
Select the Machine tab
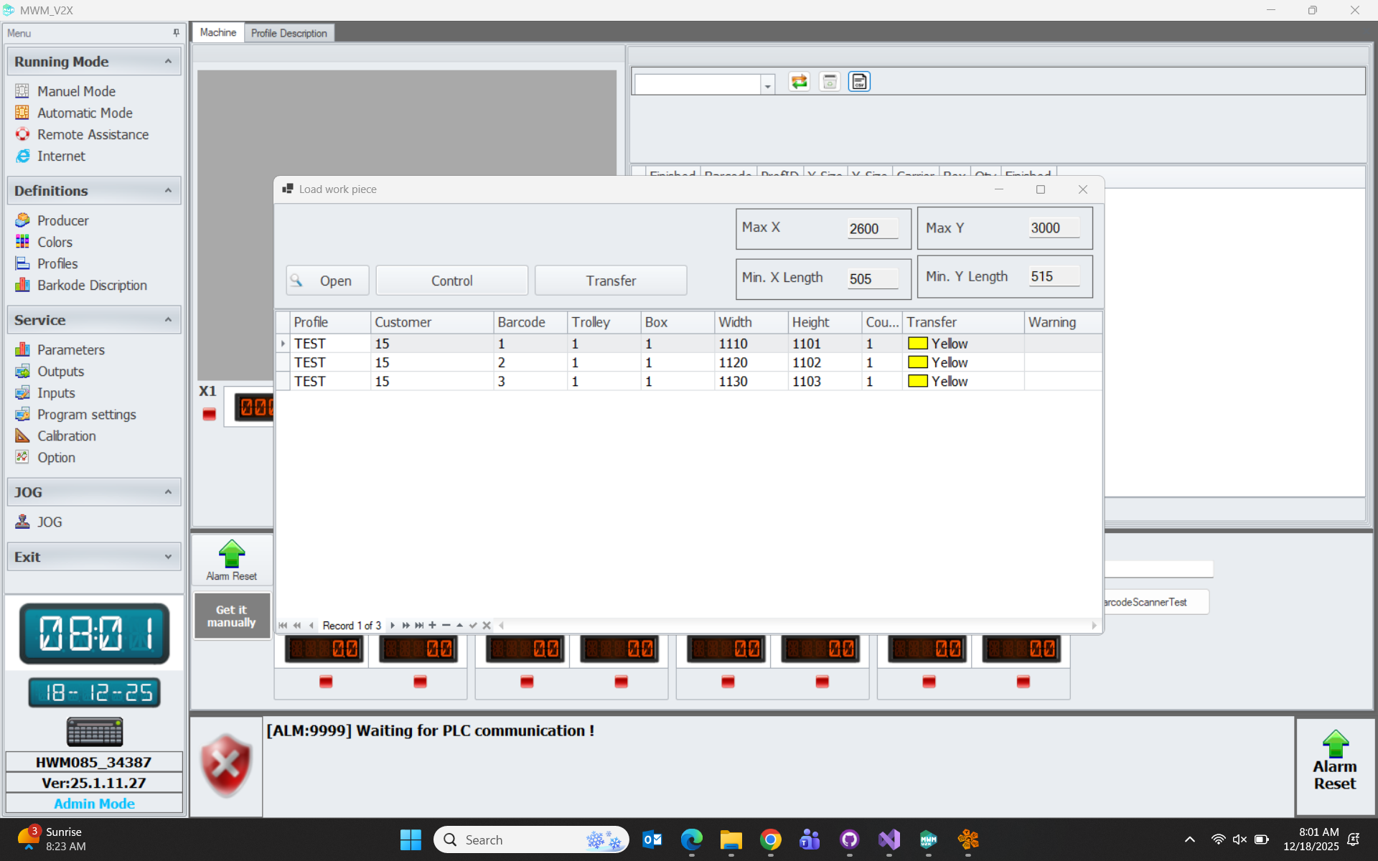pos(217,33)
